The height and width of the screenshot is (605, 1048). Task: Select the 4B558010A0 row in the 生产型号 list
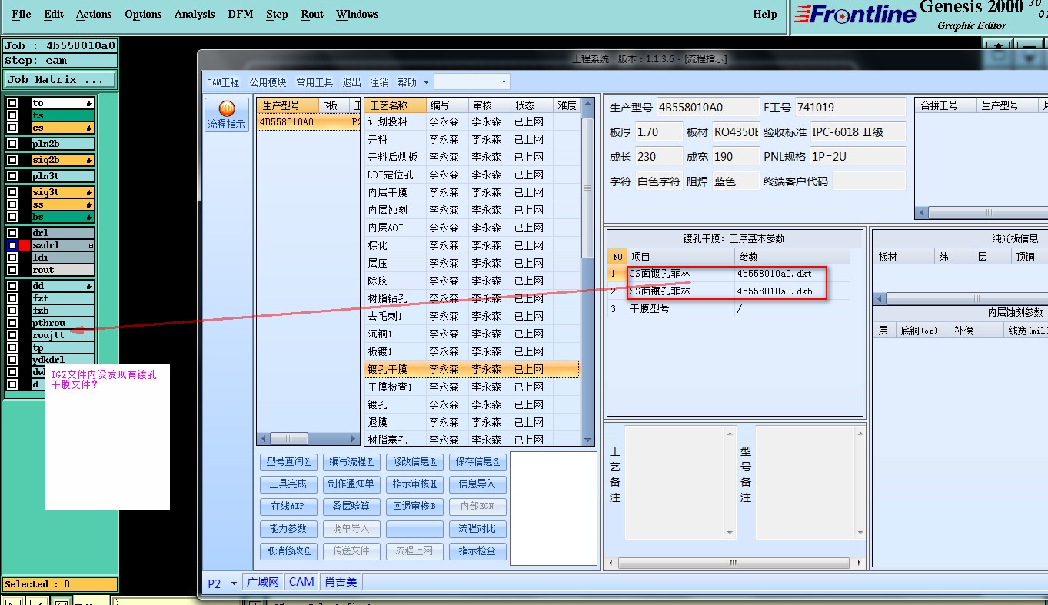coord(308,121)
